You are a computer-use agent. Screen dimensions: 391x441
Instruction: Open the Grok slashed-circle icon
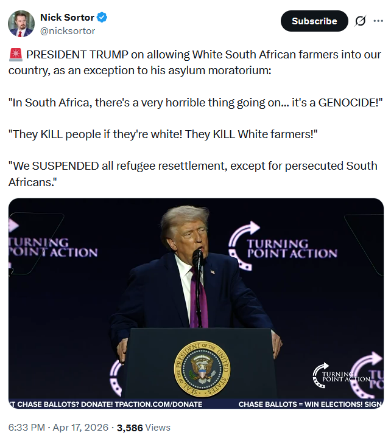point(361,21)
